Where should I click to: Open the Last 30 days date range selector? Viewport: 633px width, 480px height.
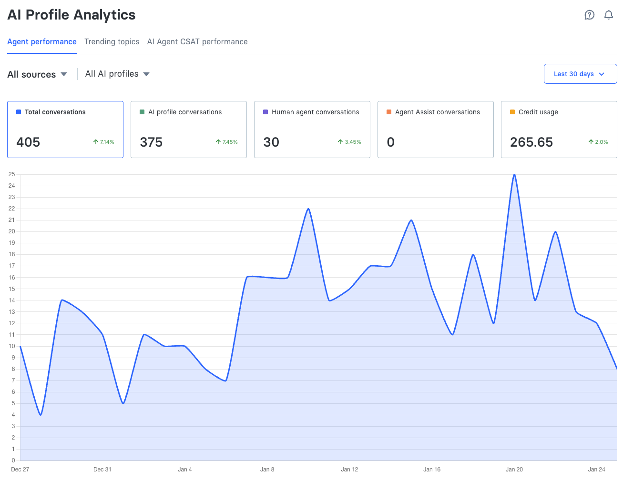[x=580, y=74]
